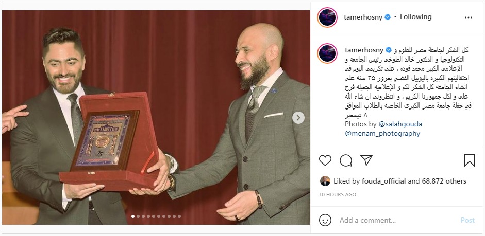Advance to next photo with arrow
The width and height of the screenshot is (485, 236).
pyautogui.click(x=298, y=118)
